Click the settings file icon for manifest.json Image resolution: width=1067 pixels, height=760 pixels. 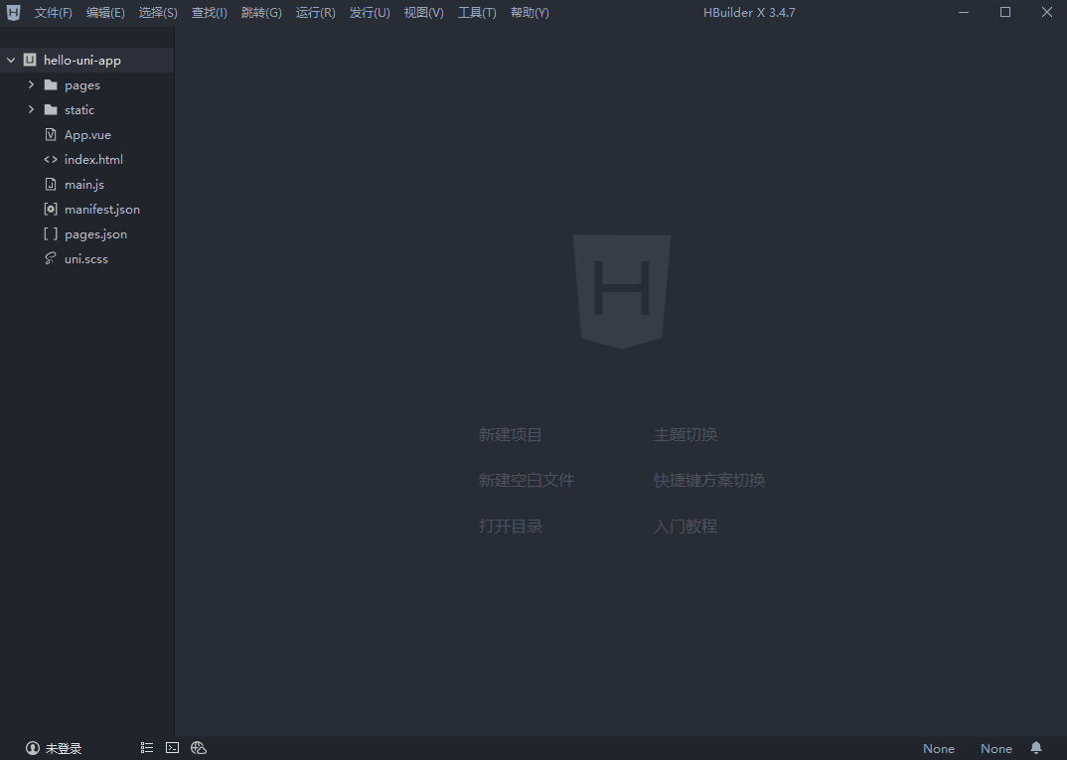pos(51,209)
